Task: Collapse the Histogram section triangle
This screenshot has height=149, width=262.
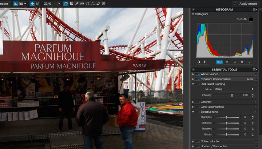Action: coord(193,14)
